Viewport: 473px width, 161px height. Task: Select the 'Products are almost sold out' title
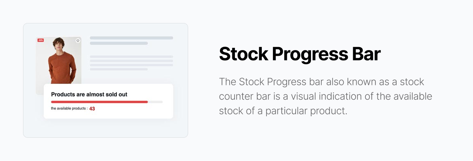[89, 94]
